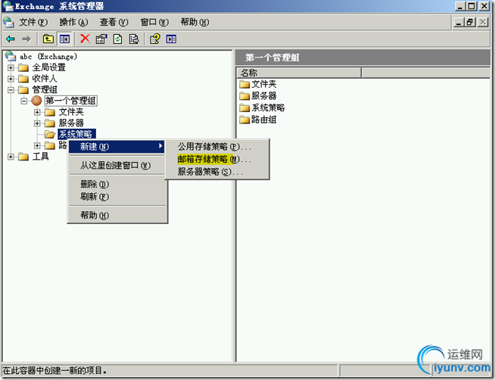Expand the 全局设置 tree node
The height and width of the screenshot is (380, 495).
(x=11, y=67)
